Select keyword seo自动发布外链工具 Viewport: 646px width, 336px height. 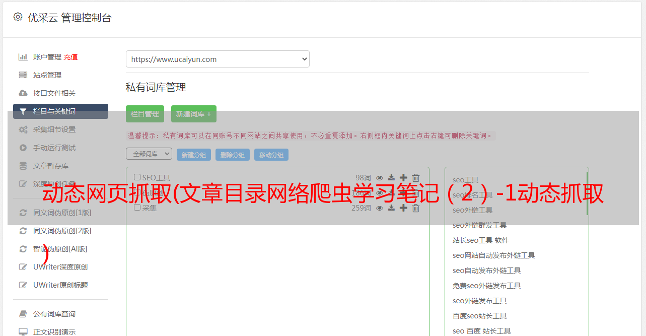coord(487,271)
